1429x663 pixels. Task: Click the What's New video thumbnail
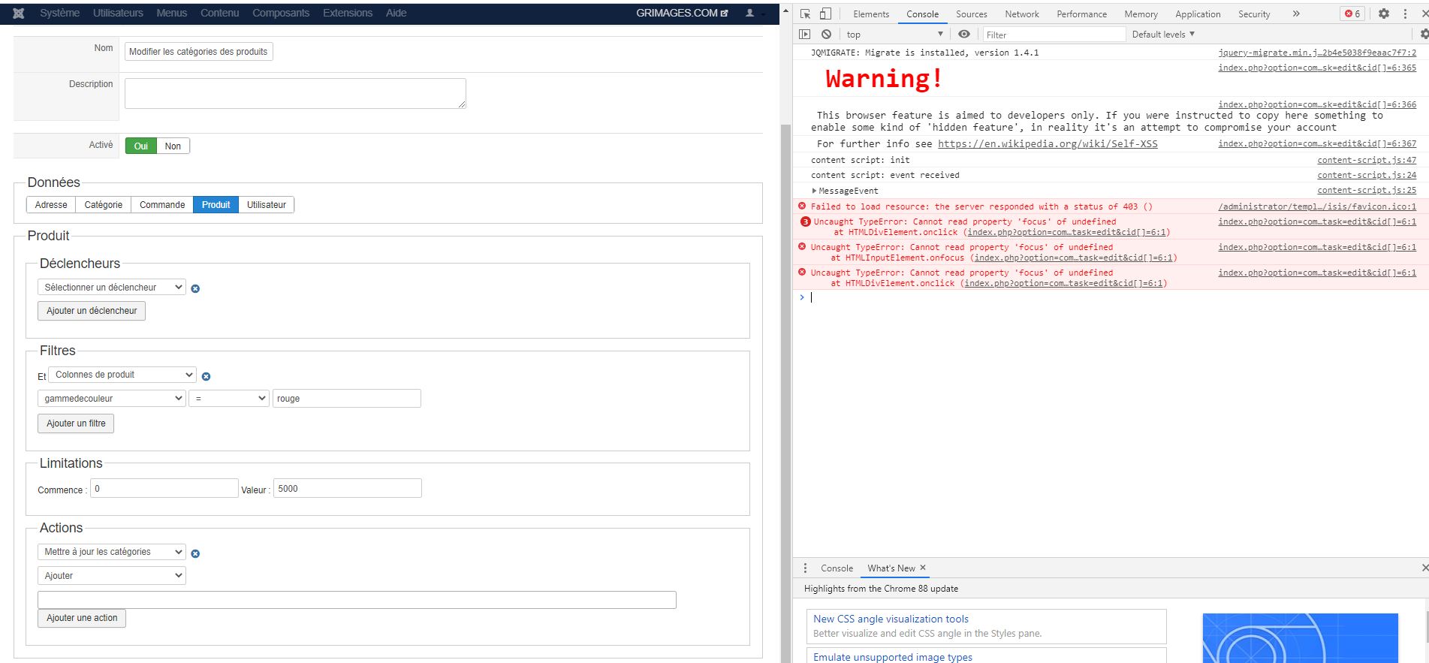[1300, 638]
